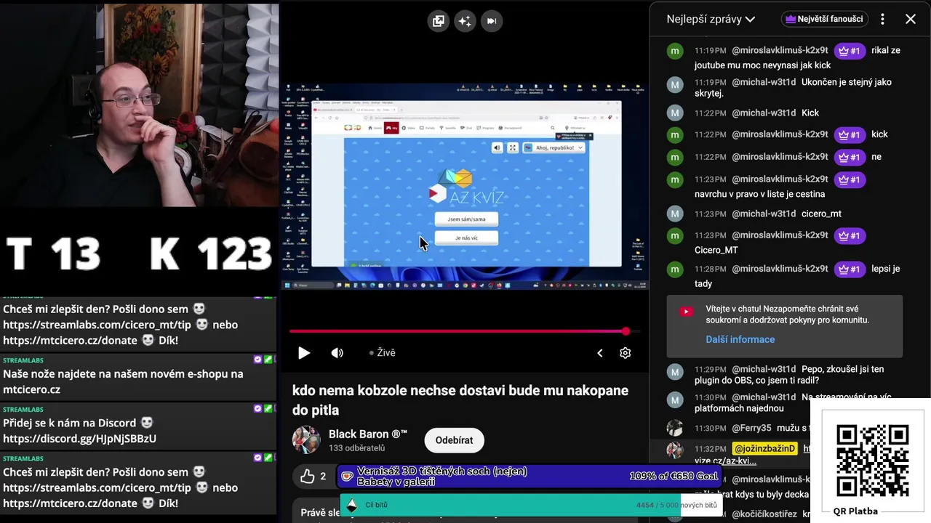Click the @jožinzbažinD user avatar
Screen dimensions: 931x523
coord(675,450)
